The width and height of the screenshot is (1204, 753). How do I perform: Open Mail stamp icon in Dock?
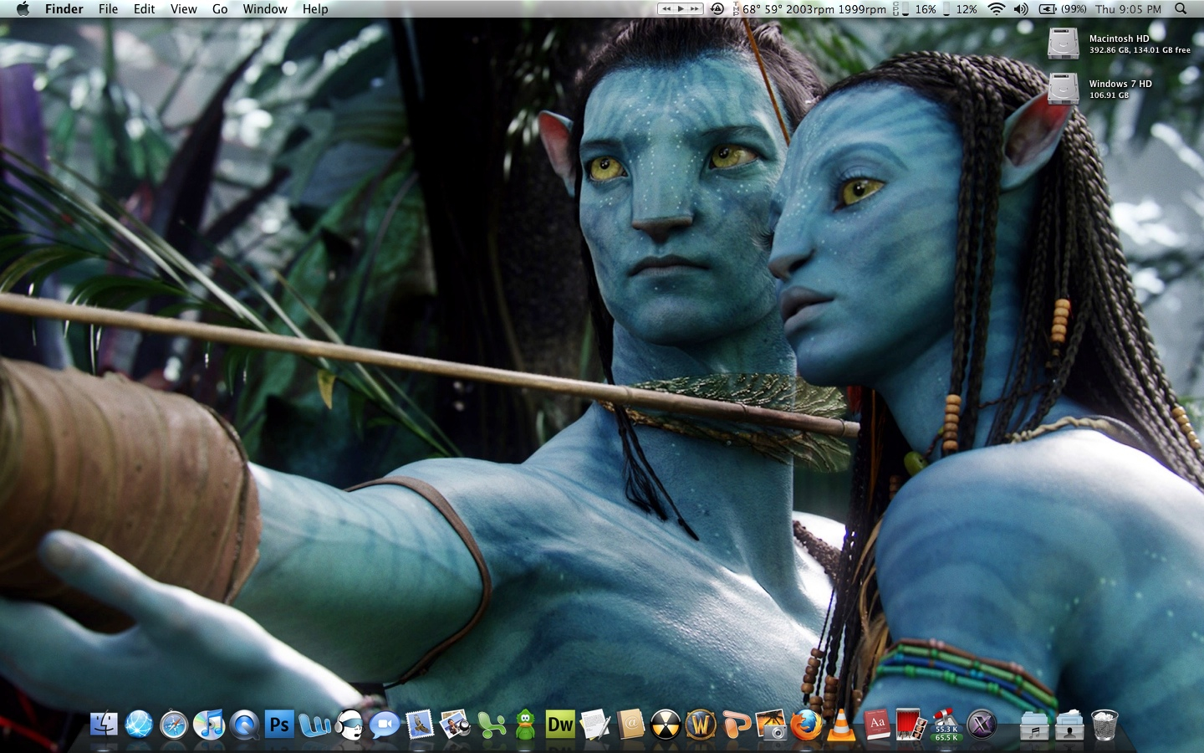tap(420, 724)
